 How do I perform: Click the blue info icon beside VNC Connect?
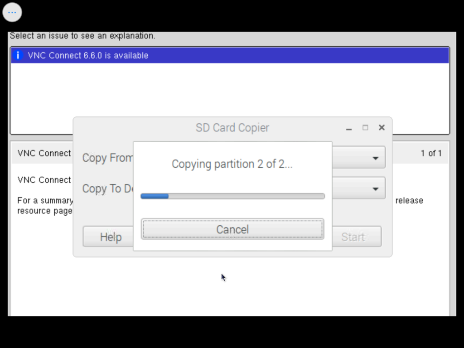[x=18, y=55]
